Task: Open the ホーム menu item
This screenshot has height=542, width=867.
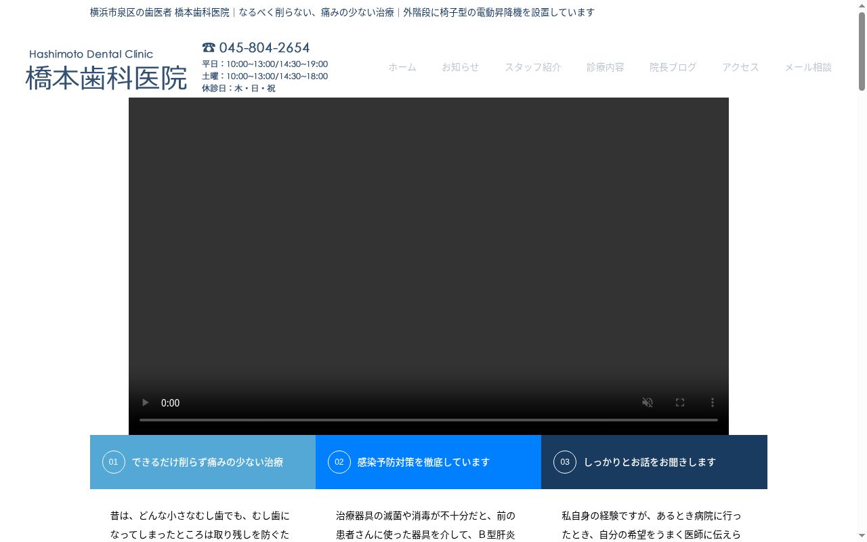Action: pos(402,67)
